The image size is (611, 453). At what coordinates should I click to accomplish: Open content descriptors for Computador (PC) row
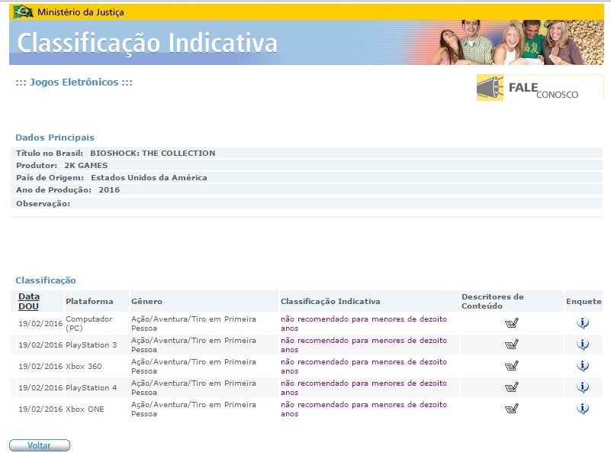pyautogui.click(x=511, y=323)
